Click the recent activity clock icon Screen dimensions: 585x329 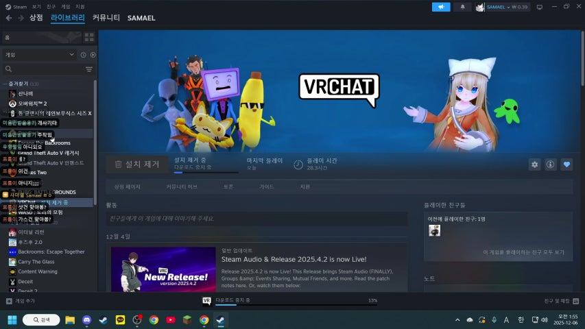point(83,54)
